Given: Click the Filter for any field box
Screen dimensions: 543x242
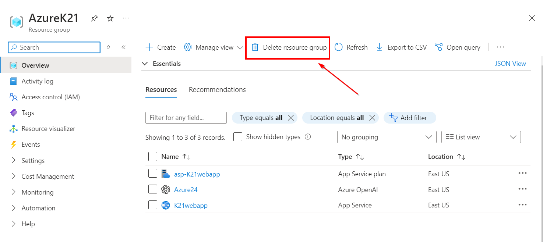Looking at the screenshot, I should click(186, 118).
